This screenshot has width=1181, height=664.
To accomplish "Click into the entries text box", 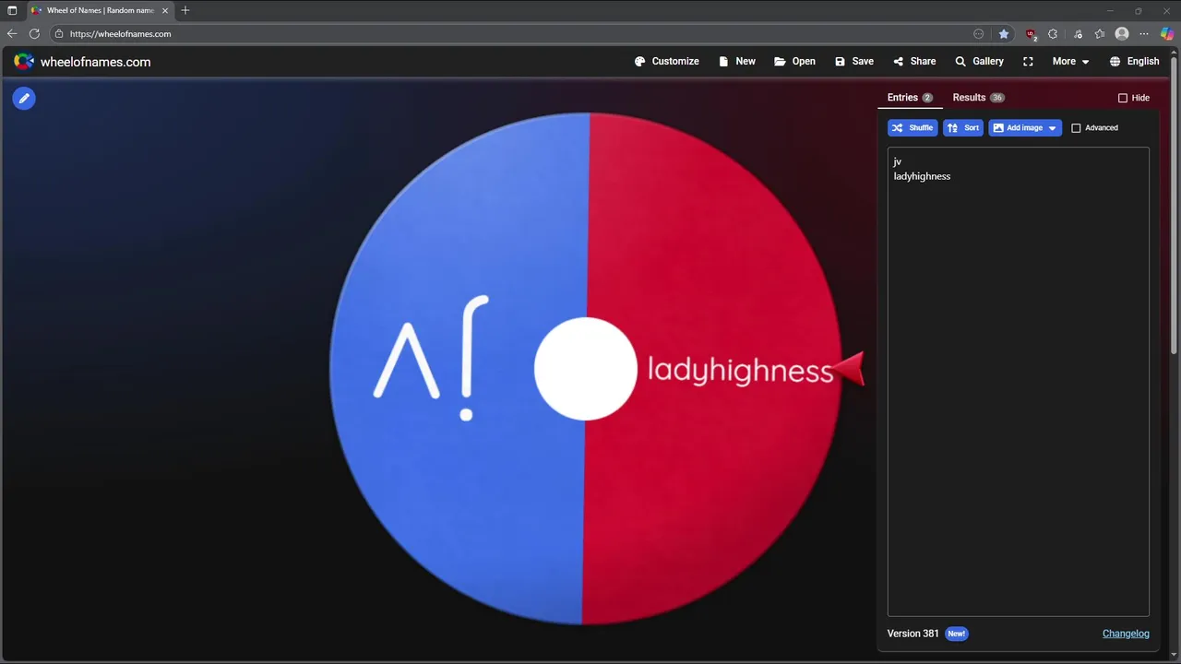I will click(1019, 381).
